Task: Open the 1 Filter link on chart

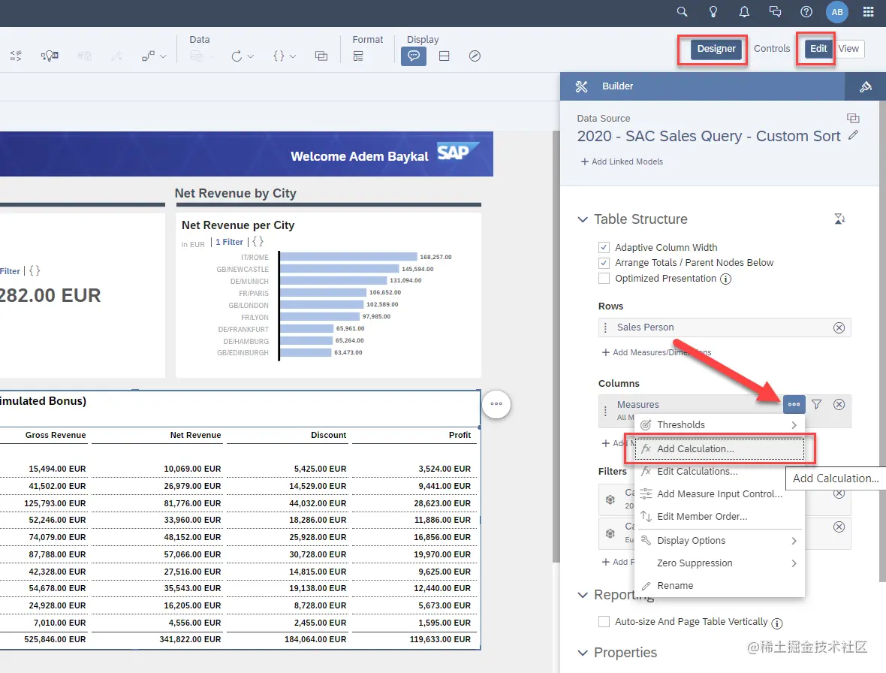Action: click(229, 242)
